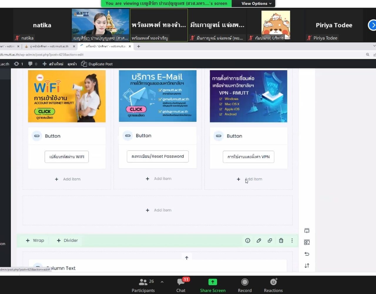Image resolution: width=376 pixels, height=294 pixels.
Task: Select the เบญสิร์ยา presenter video tile
Action: [x=100, y=25]
